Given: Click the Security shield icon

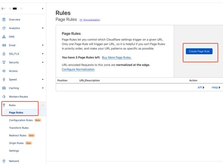Looking at the screenshot, I should tap(4, 62).
